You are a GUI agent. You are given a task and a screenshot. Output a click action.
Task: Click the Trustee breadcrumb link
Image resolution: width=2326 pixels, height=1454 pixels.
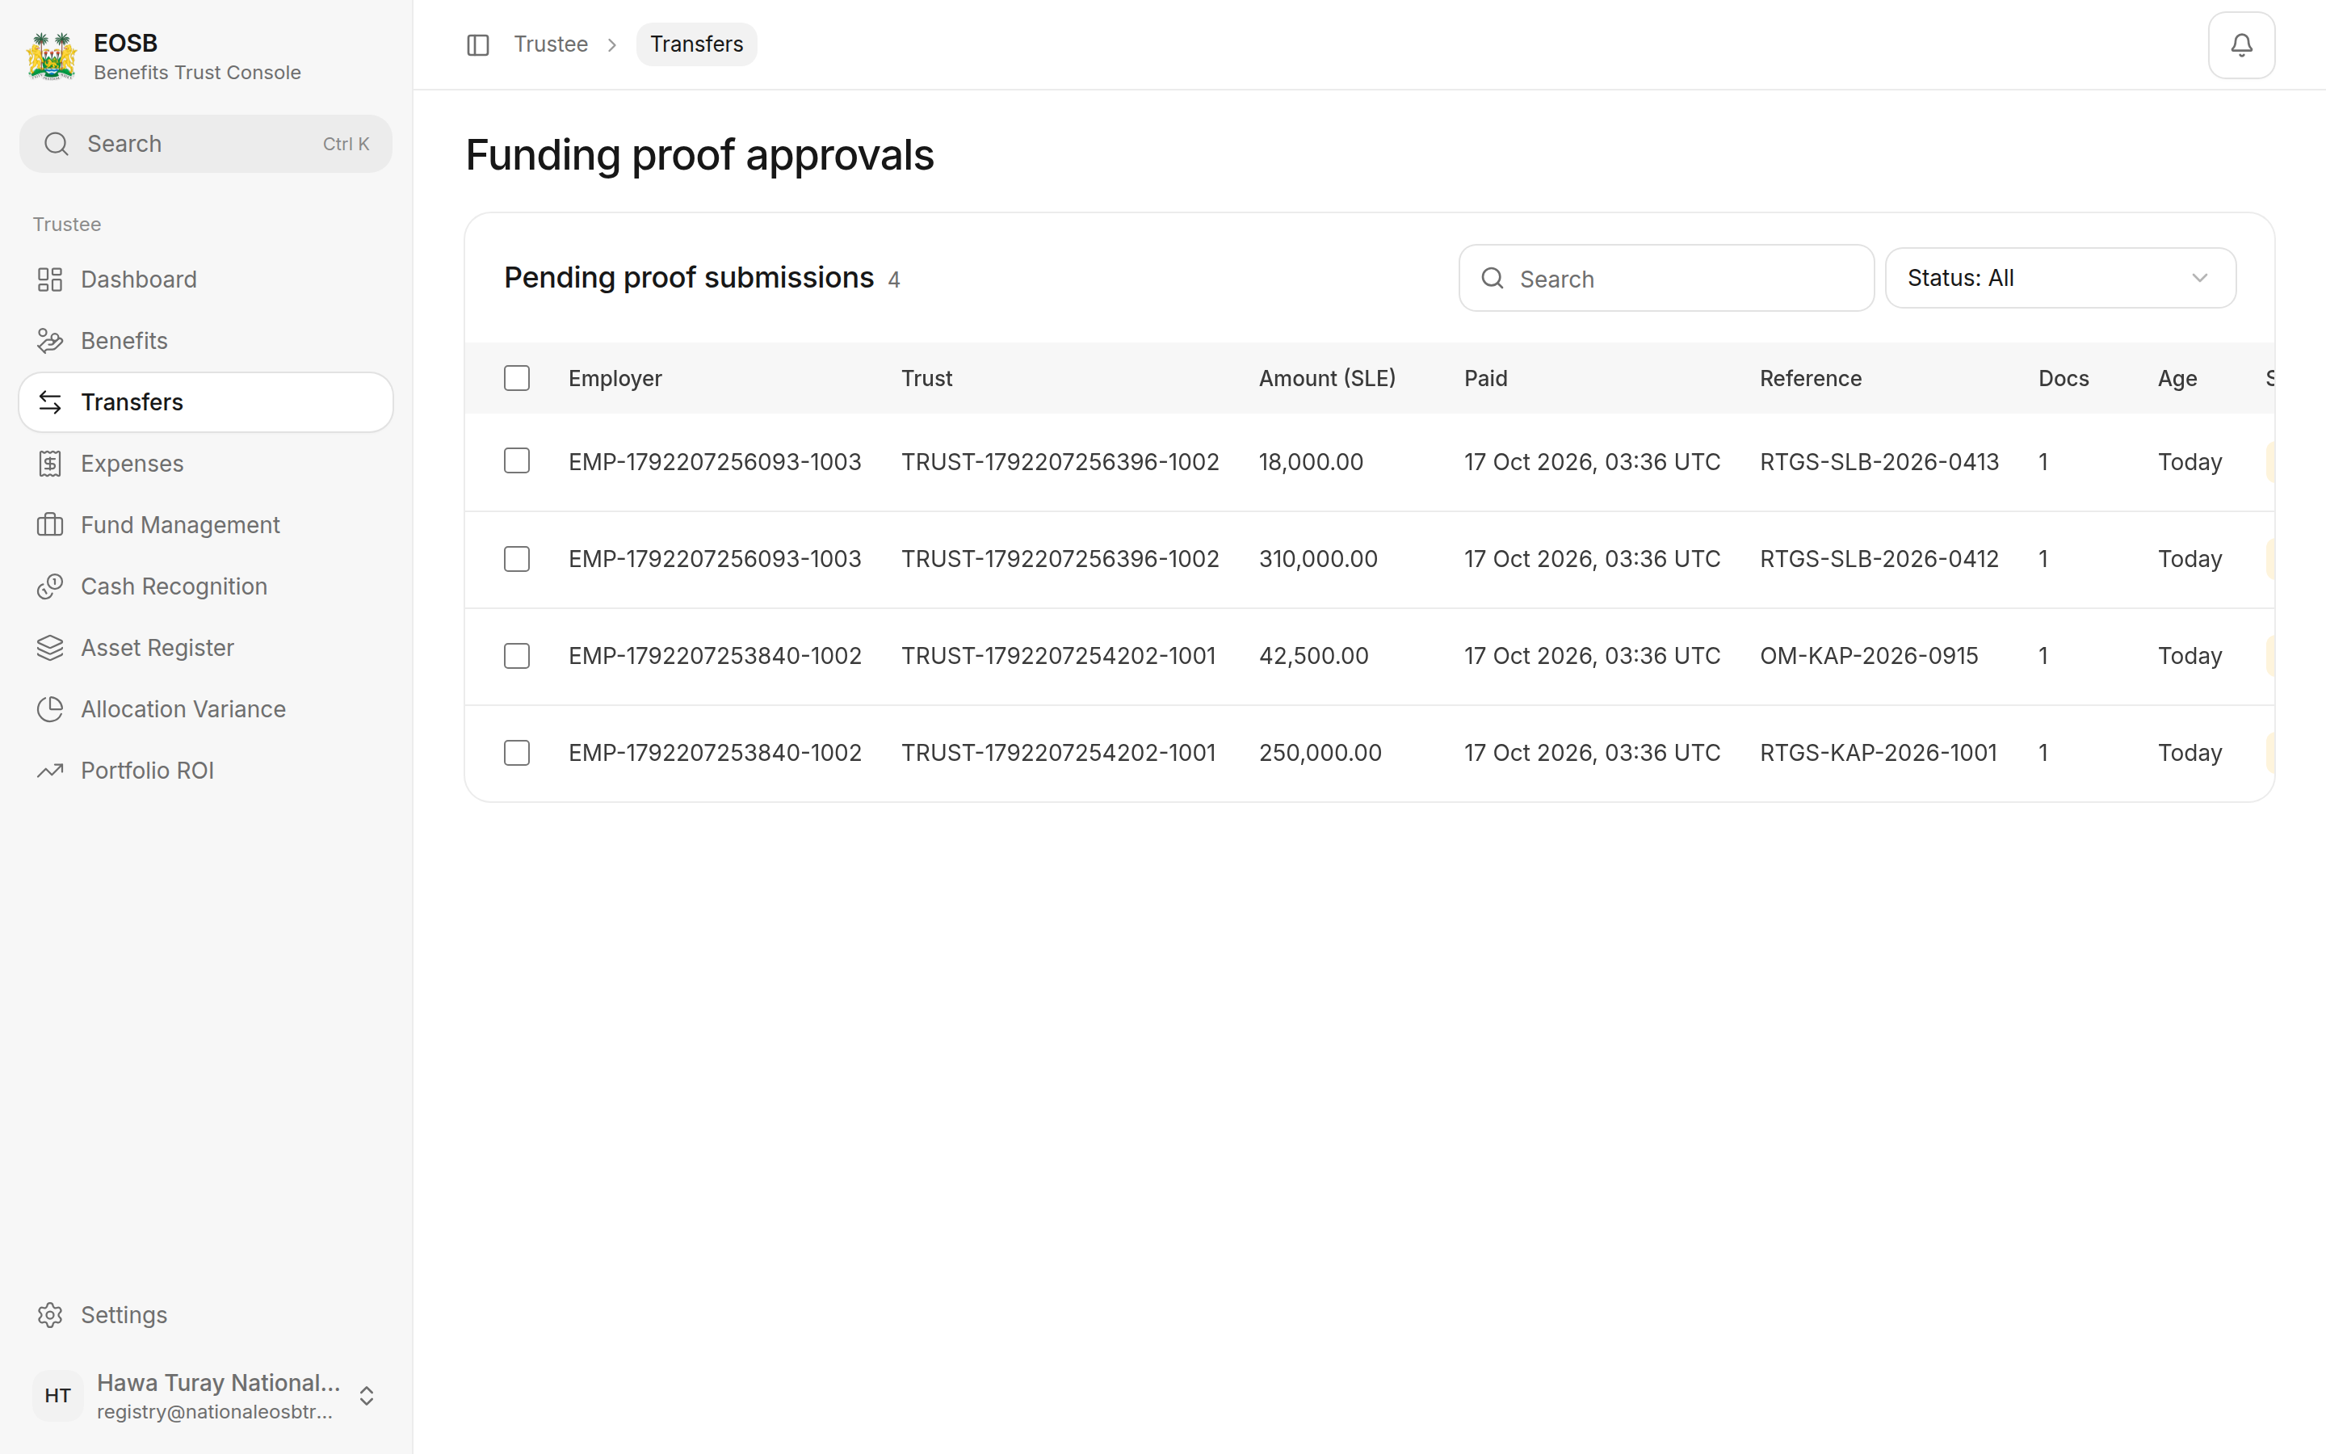(x=551, y=44)
